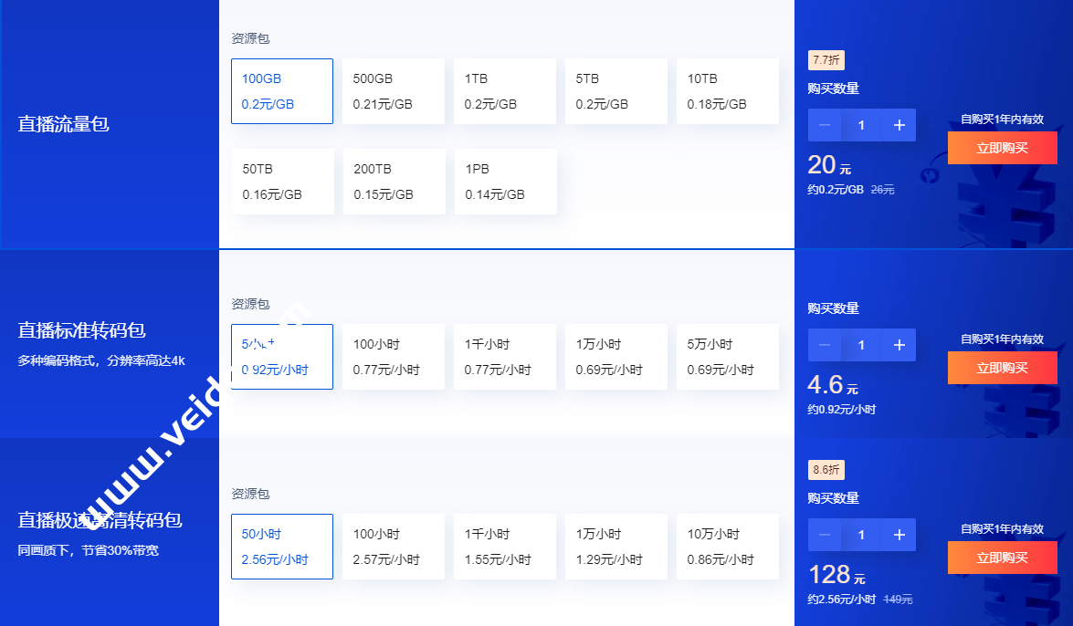Pick 1万小时 at 1.29元/小时 package
This screenshot has width=1073, height=626.
coord(616,547)
